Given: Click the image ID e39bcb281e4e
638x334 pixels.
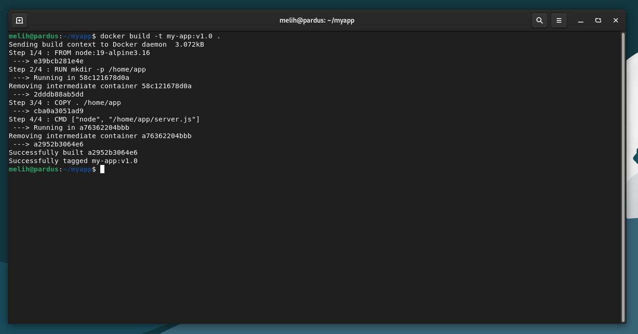Looking at the screenshot, I should click(59, 61).
